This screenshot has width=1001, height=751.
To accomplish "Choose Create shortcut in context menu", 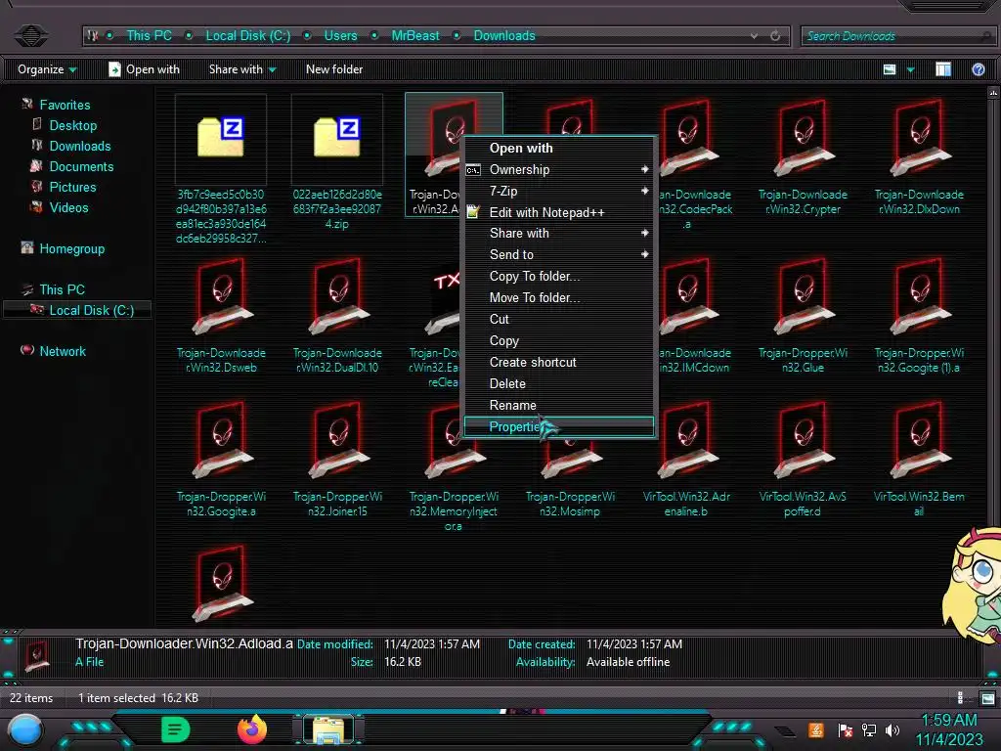I will tap(559, 362).
